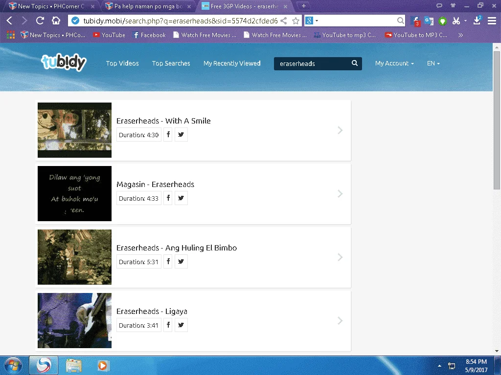This screenshot has height=375, width=501.
Task: Open the file explorer taskbar icon
Action: [x=74, y=365]
